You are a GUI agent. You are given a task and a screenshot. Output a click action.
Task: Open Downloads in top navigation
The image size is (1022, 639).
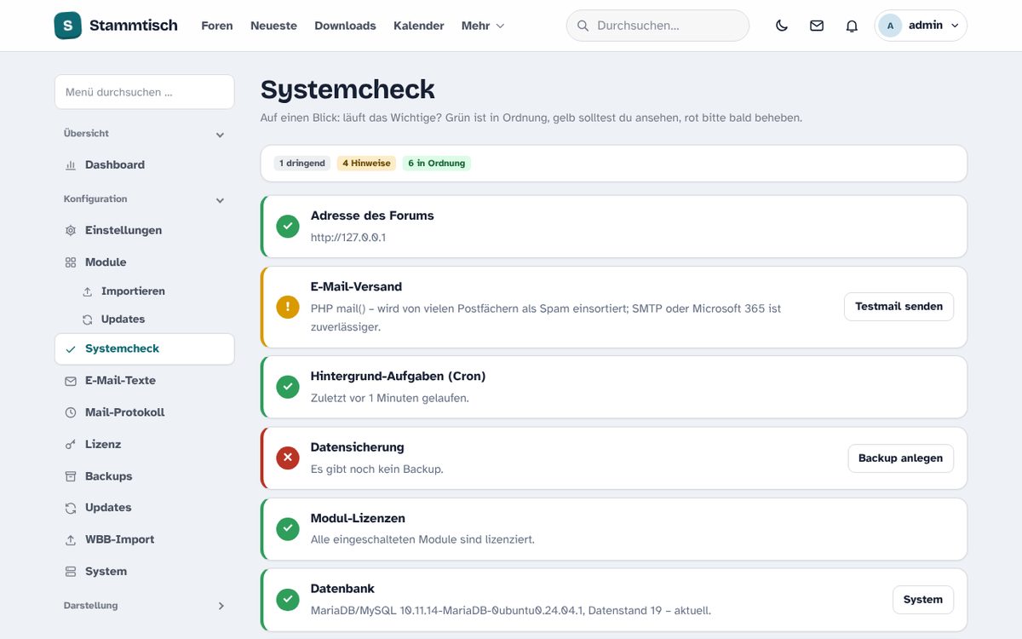coord(345,26)
